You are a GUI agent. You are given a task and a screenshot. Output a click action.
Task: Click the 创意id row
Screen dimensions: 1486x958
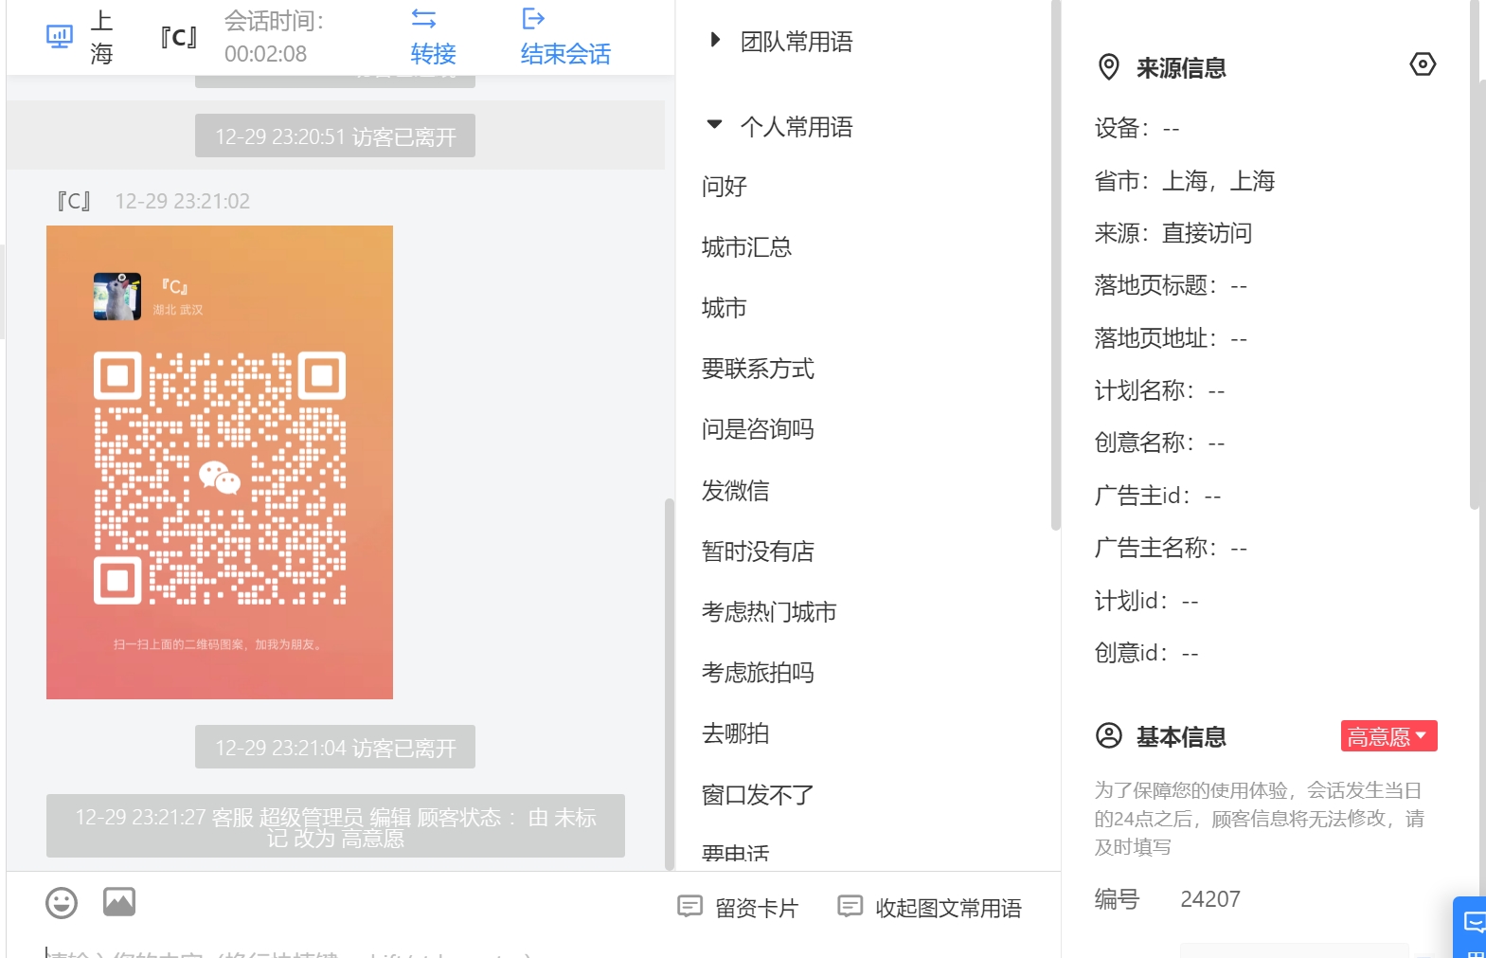coord(1147,653)
